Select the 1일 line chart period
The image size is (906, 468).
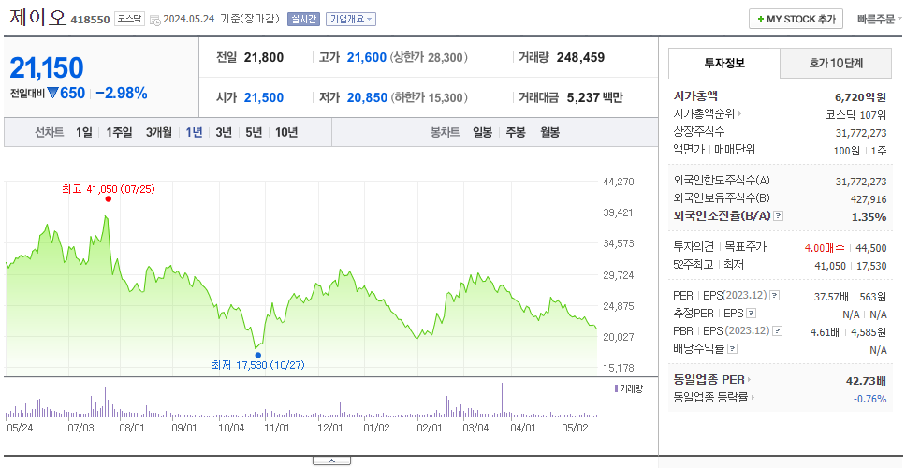coord(84,132)
